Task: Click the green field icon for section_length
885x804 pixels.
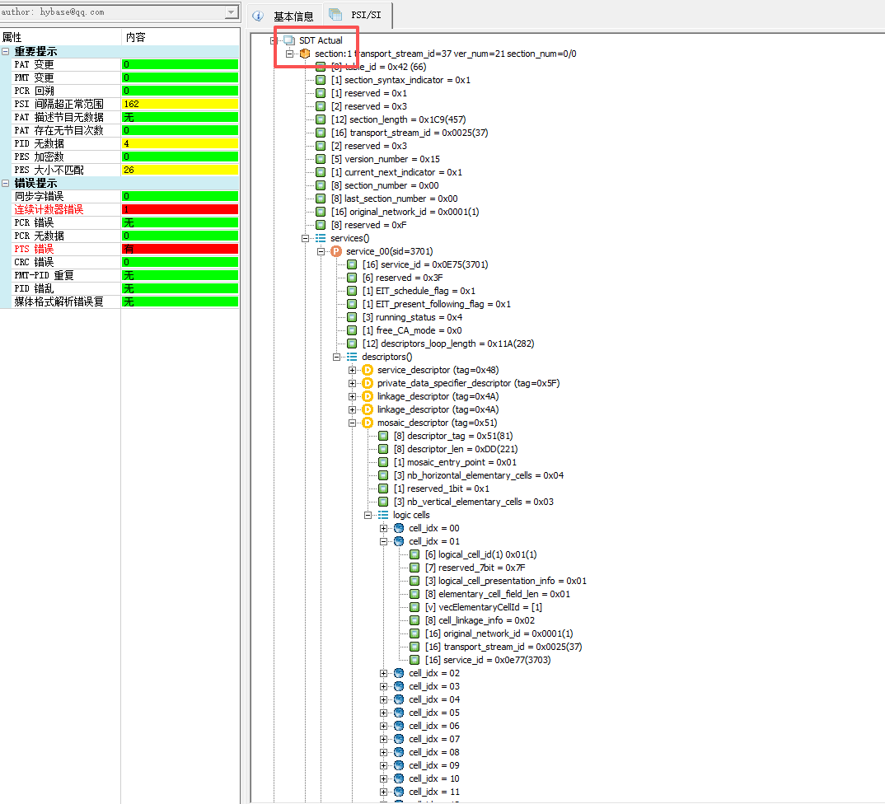Action: click(321, 119)
